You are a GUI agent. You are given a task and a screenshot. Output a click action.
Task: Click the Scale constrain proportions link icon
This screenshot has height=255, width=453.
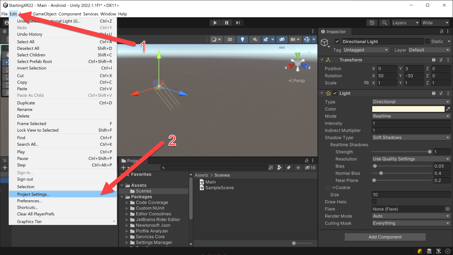(366, 83)
